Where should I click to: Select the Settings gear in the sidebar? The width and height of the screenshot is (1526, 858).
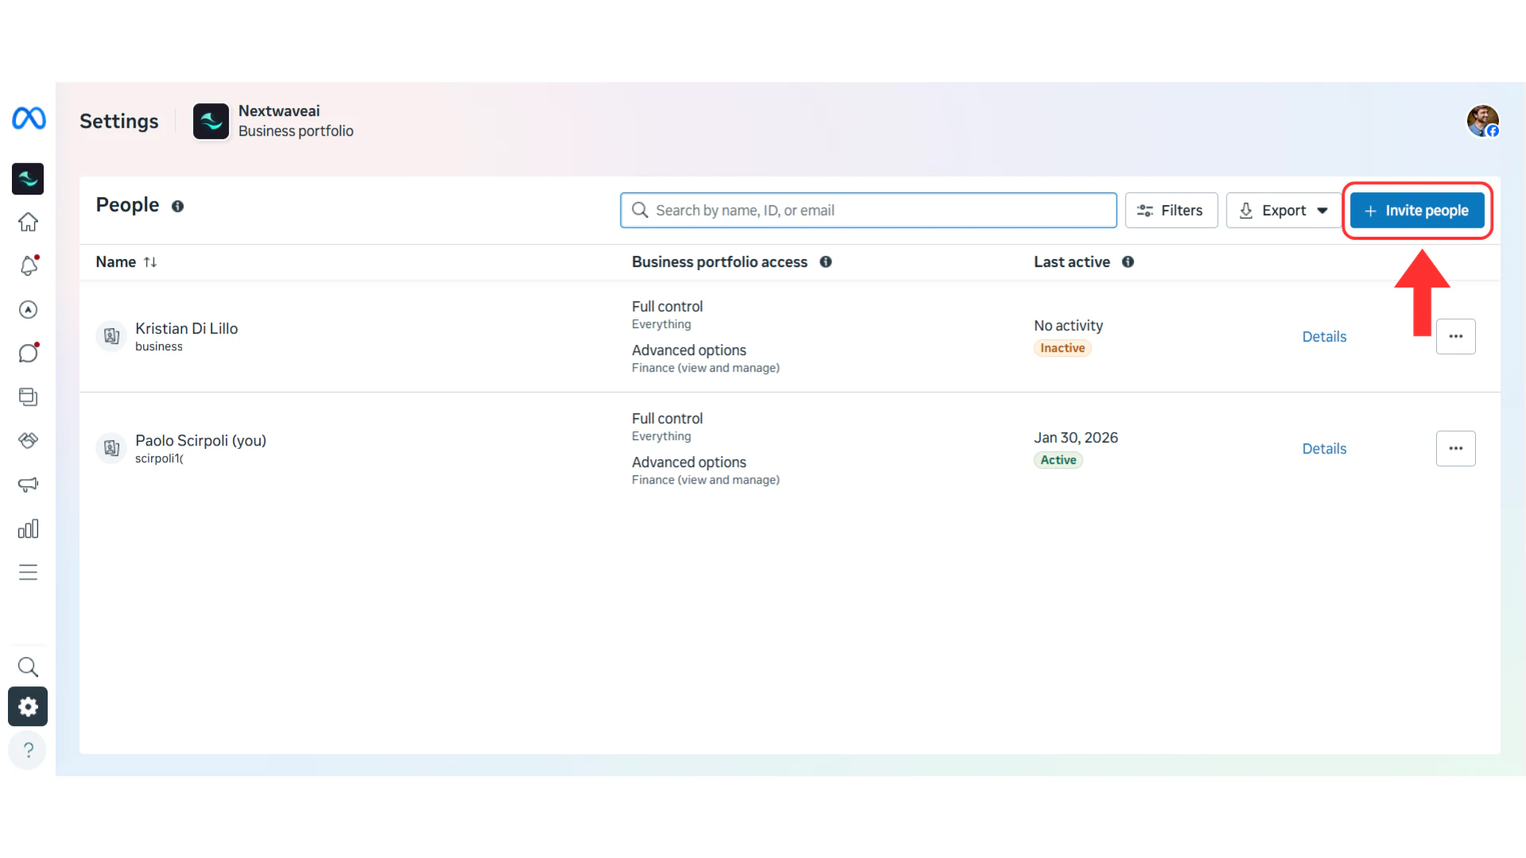click(28, 706)
